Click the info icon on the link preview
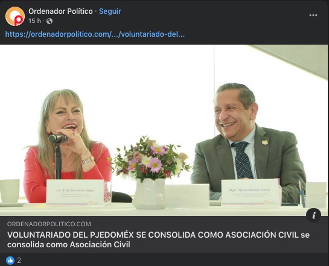 [x=313, y=215]
